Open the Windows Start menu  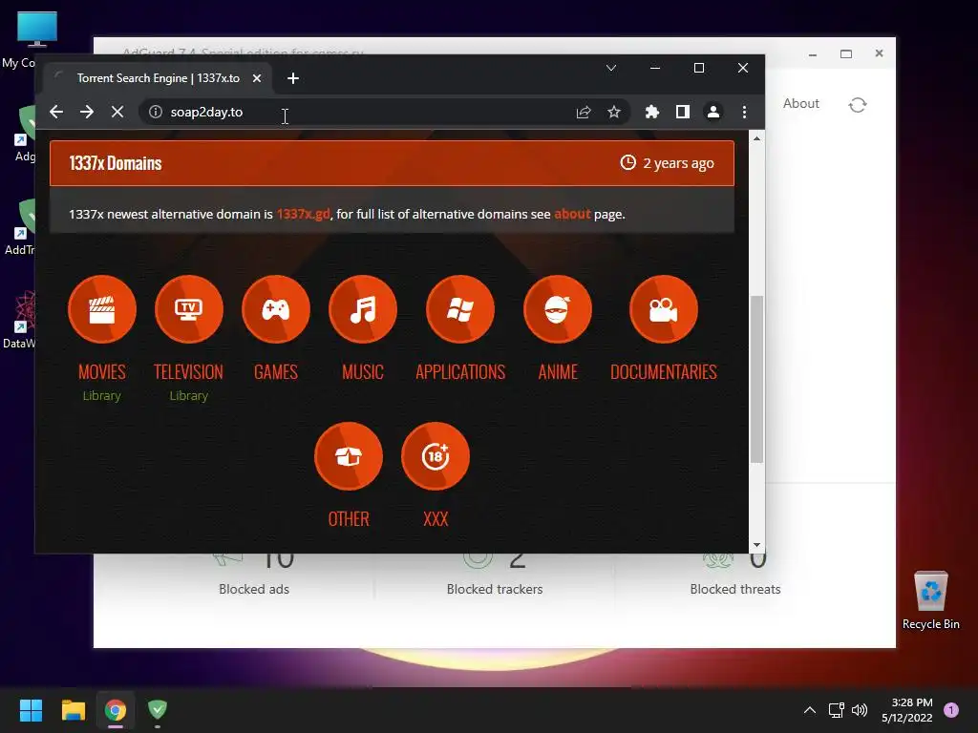click(31, 710)
